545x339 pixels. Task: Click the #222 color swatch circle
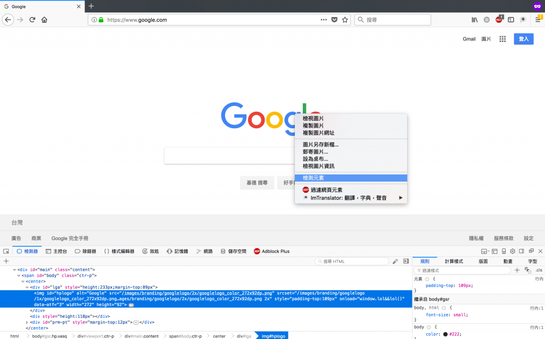pos(445,334)
